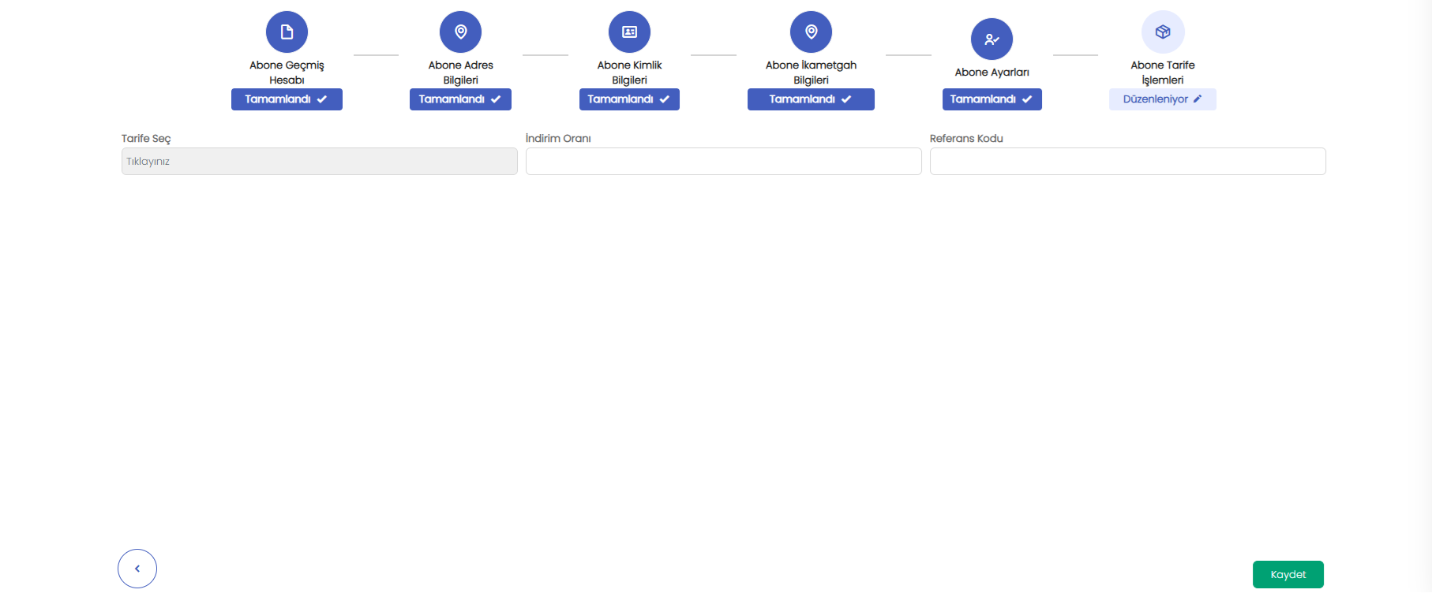Click into the Referans Kodu field
The width and height of the screenshot is (1432, 597).
pyautogui.click(x=1127, y=162)
